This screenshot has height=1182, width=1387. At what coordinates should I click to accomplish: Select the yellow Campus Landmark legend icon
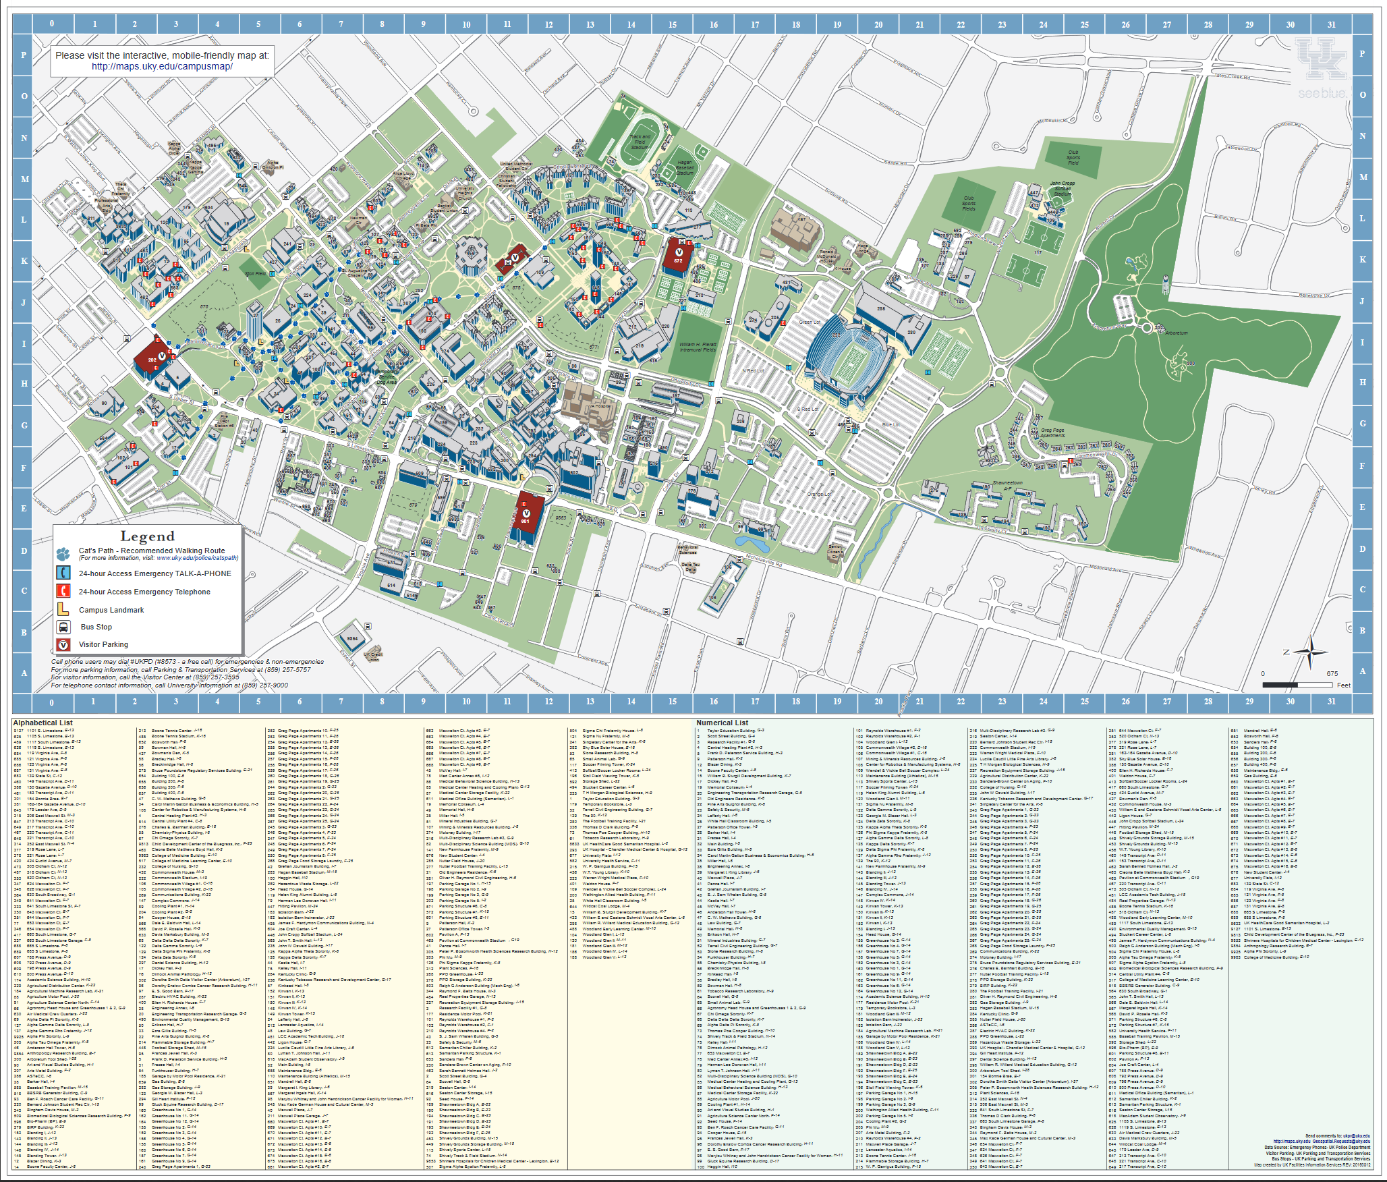[63, 610]
